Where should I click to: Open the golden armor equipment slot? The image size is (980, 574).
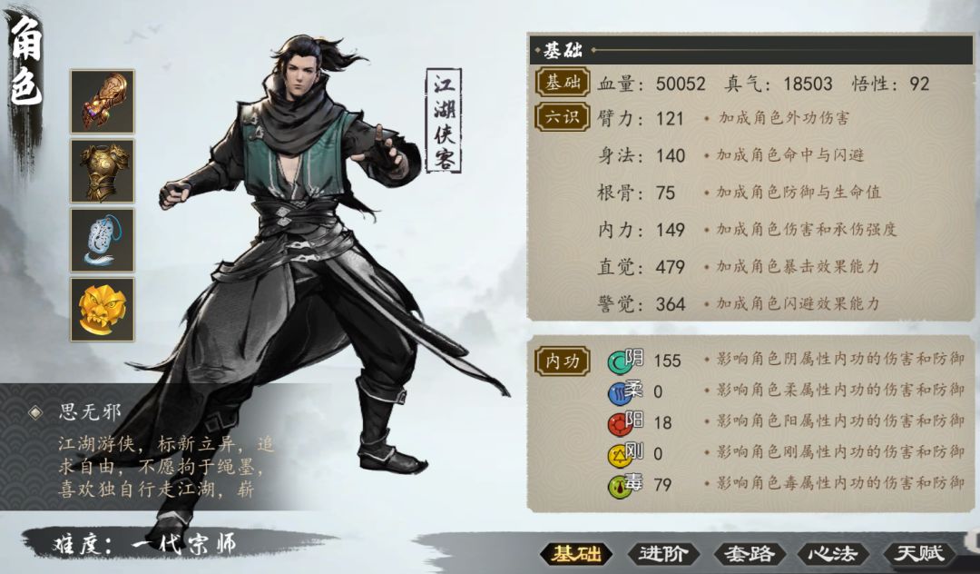(102, 171)
